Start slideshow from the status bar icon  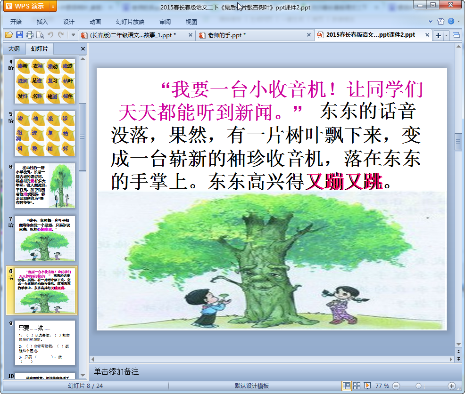point(367,386)
